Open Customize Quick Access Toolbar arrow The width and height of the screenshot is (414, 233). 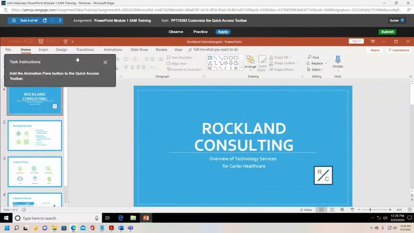pyautogui.click(x=72, y=41)
